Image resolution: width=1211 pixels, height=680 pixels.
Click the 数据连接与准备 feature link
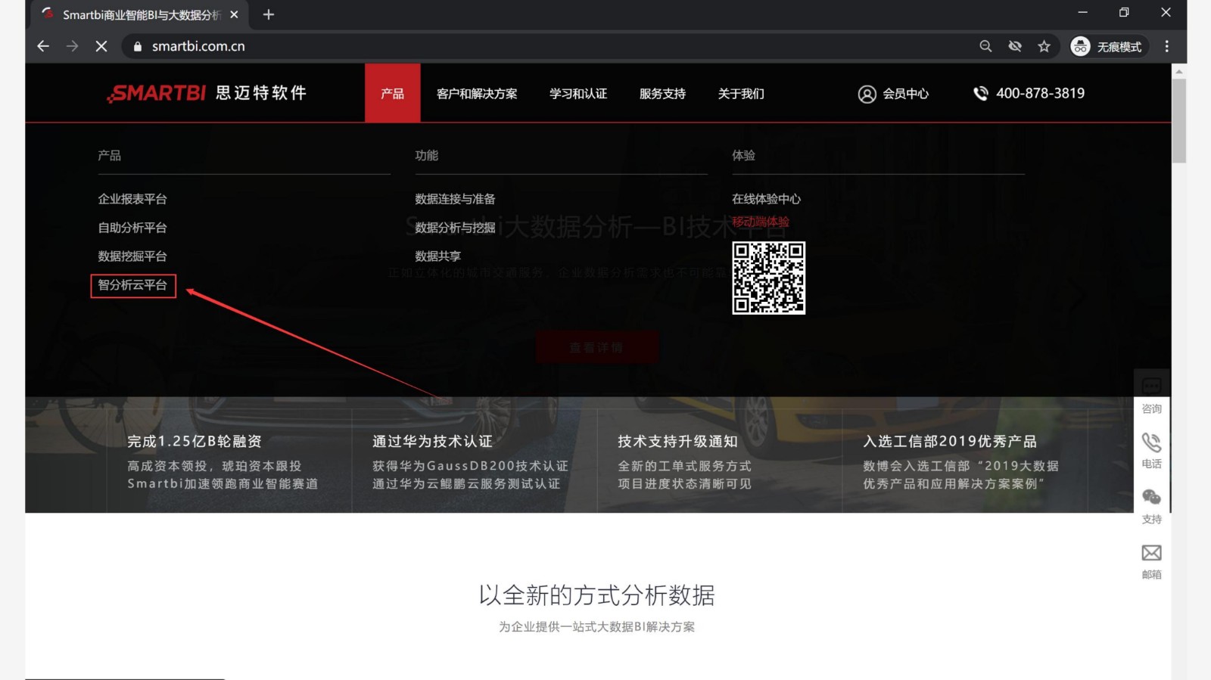click(455, 199)
